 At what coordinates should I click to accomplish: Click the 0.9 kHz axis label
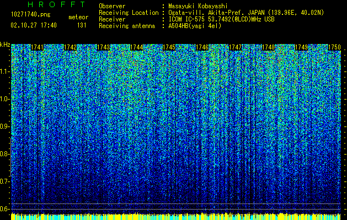tap(5, 127)
